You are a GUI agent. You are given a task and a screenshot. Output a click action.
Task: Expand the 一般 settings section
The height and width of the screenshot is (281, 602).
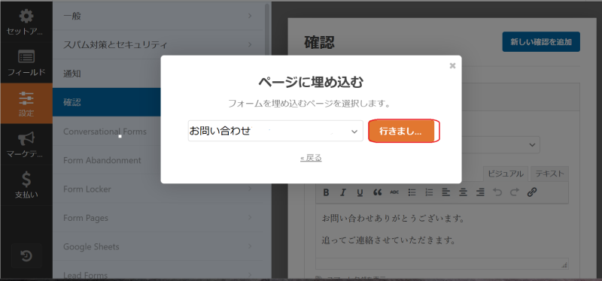click(158, 16)
